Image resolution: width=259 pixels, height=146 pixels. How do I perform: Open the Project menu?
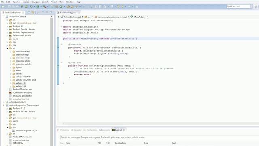[x=54, y=2]
